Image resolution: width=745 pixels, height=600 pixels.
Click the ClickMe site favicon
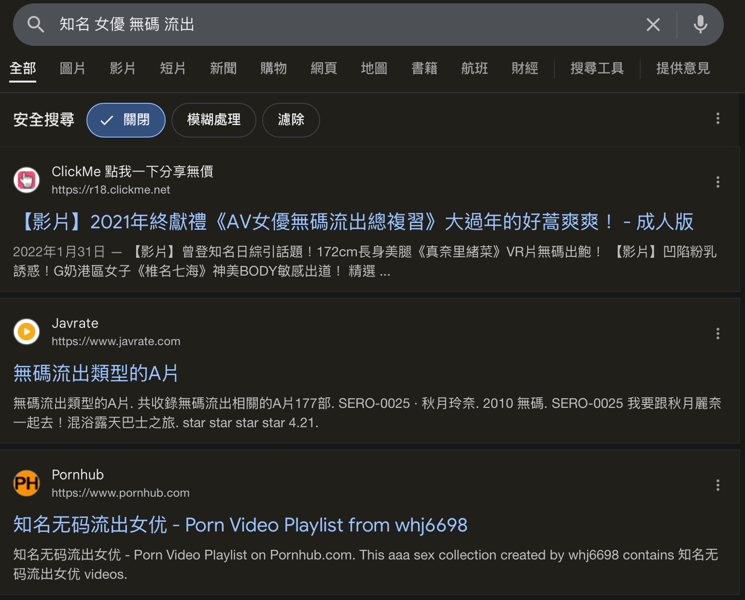pos(27,180)
